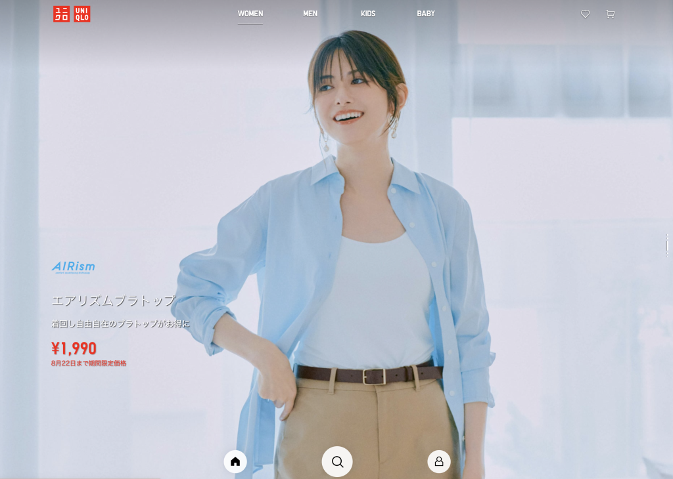Click the red English UNIQLO logo
This screenshot has height=479, width=673.
82,14
